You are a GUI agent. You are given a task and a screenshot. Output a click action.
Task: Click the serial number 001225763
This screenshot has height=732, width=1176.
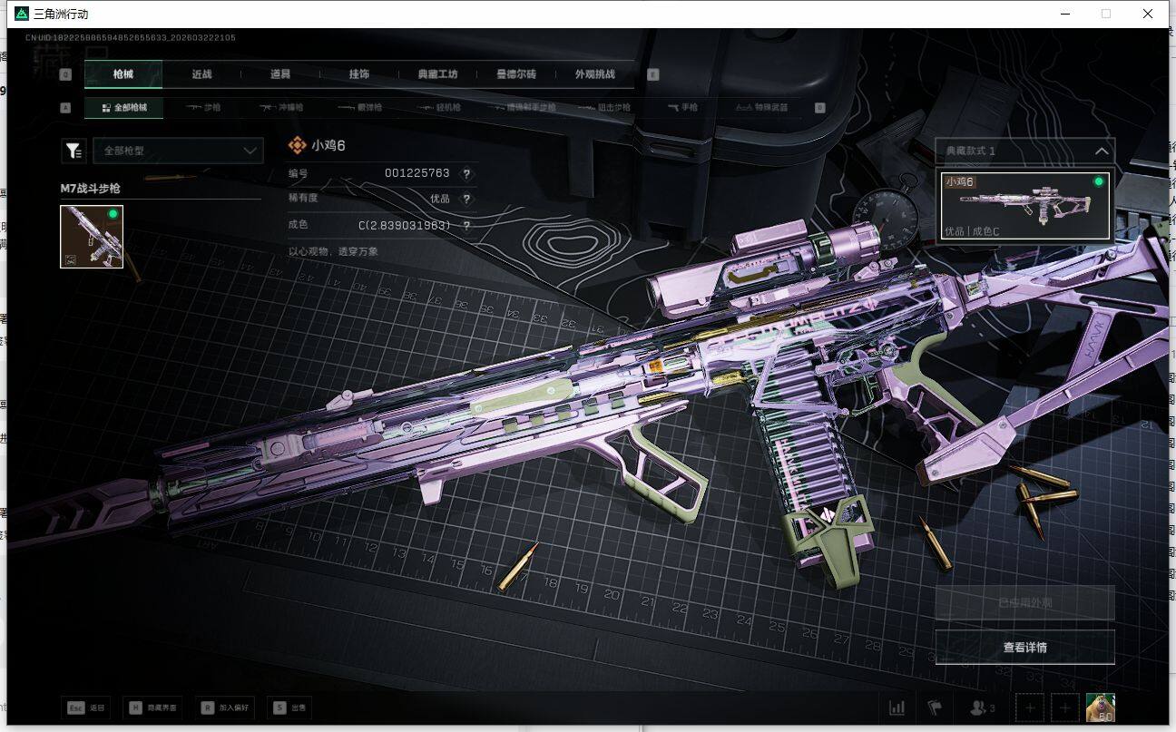coord(416,173)
